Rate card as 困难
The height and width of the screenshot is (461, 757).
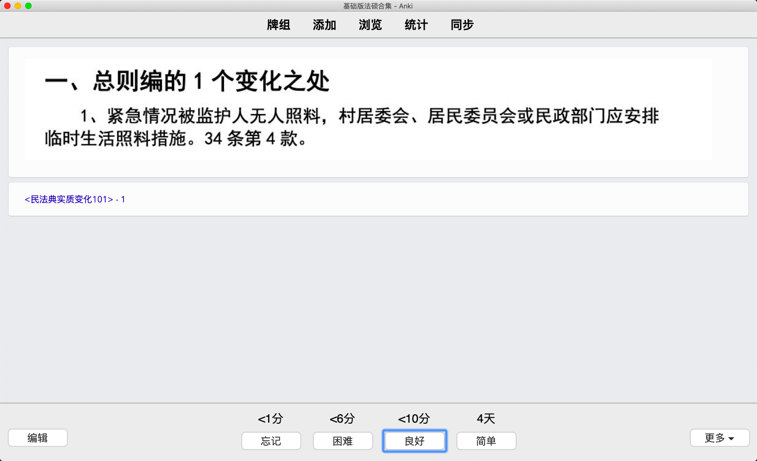click(343, 441)
